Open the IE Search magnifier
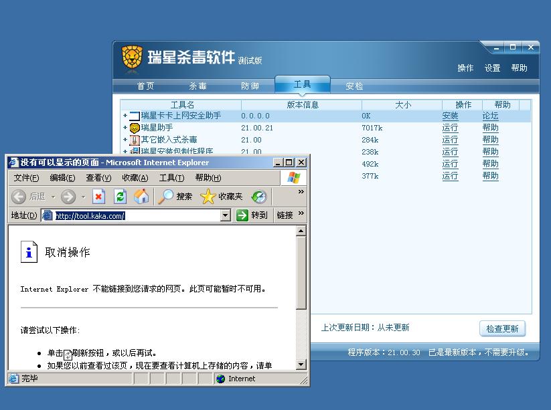 [x=165, y=197]
